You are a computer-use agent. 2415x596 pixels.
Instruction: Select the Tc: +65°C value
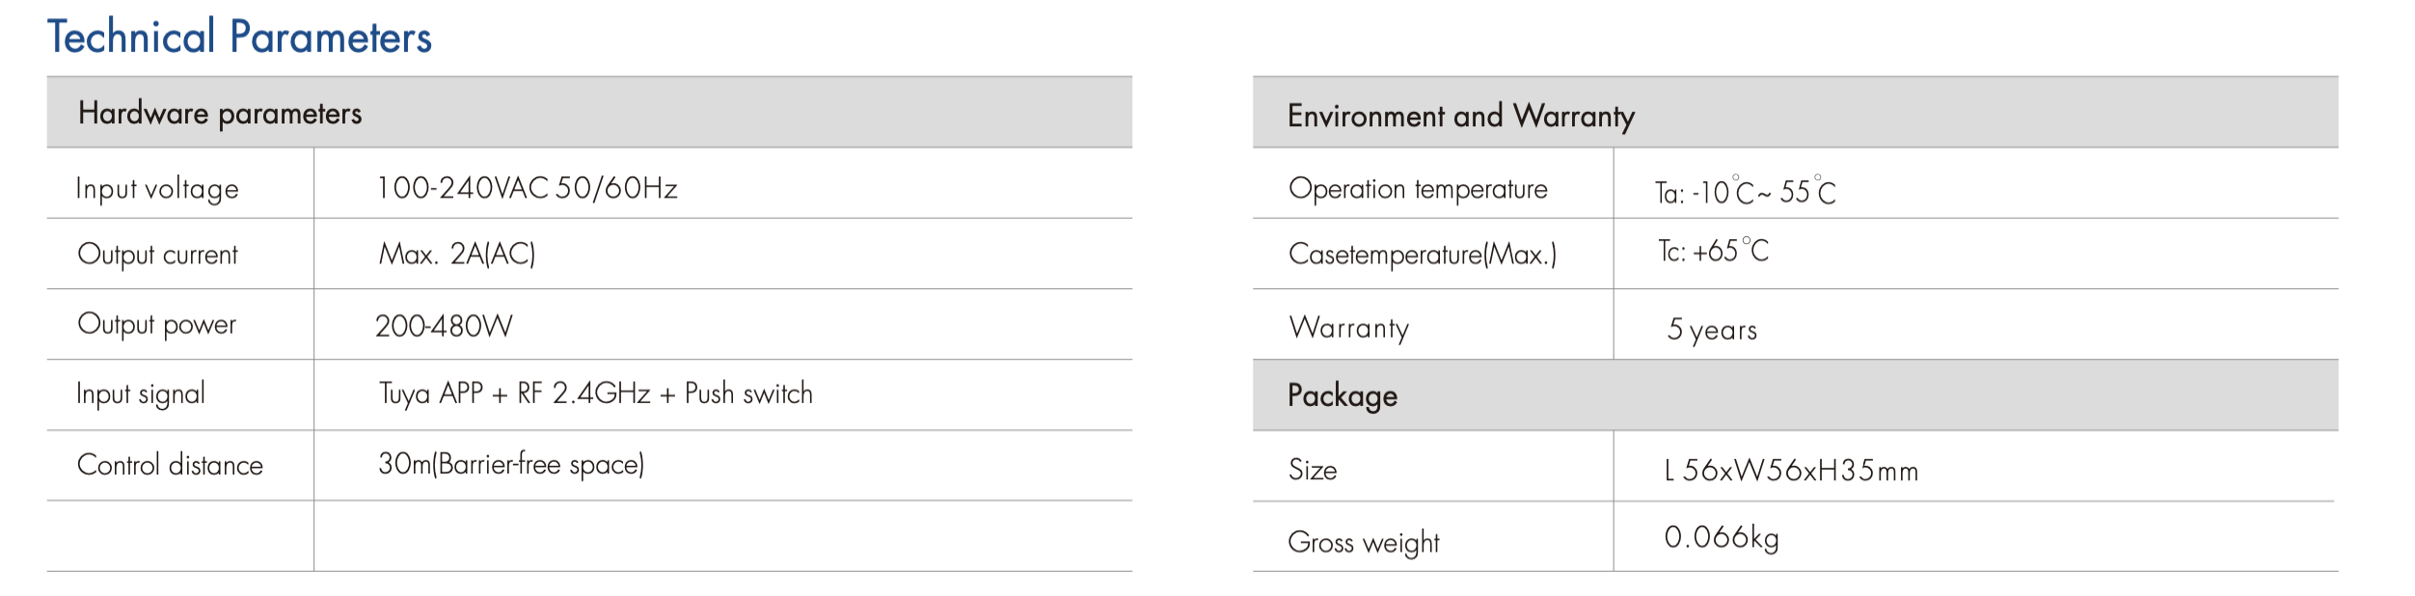pos(1713,252)
